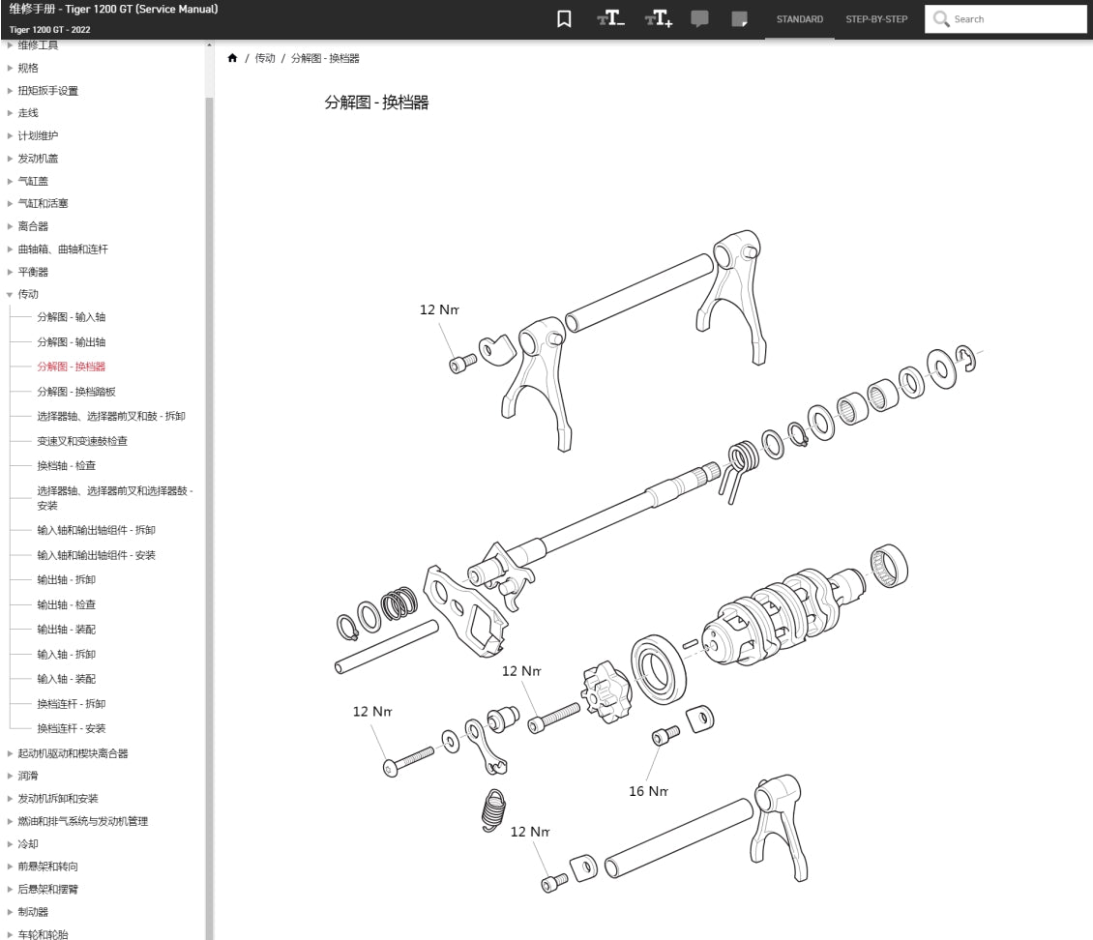Click the bookmark icon in the toolbar

tap(564, 18)
